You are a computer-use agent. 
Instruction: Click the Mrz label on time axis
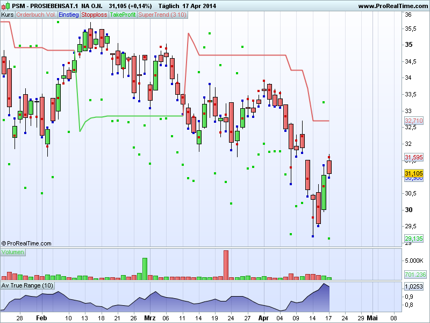pyautogui.click(x=150, y=318)
